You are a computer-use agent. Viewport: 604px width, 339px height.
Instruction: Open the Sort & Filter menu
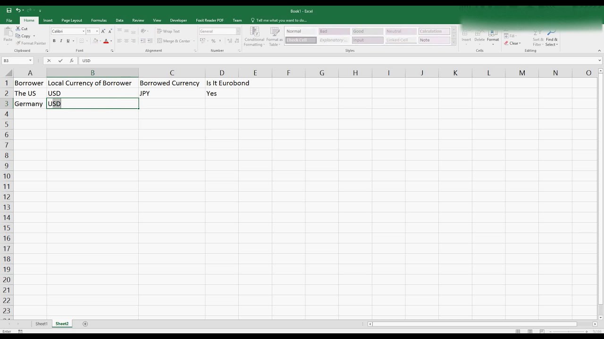coord(538,37)
